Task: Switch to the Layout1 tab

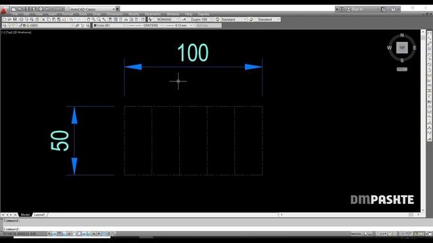Action: pos(39,215)
